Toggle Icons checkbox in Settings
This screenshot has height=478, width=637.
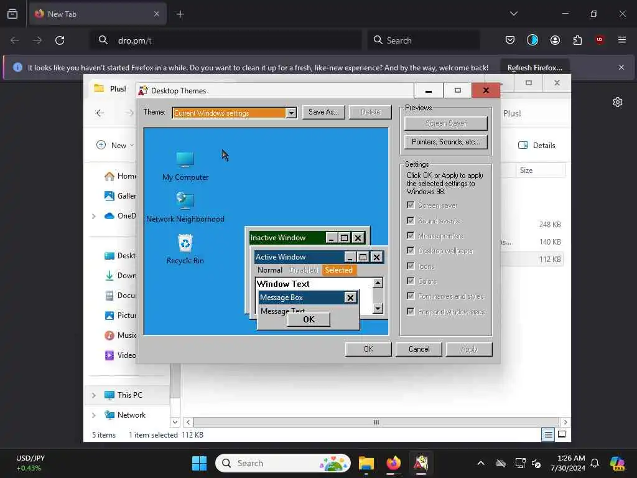[x=411, y=266]
